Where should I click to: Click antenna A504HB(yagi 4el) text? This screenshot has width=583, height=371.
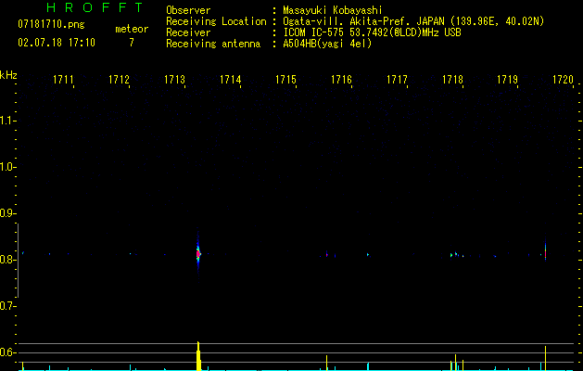[x=327, y=44]
